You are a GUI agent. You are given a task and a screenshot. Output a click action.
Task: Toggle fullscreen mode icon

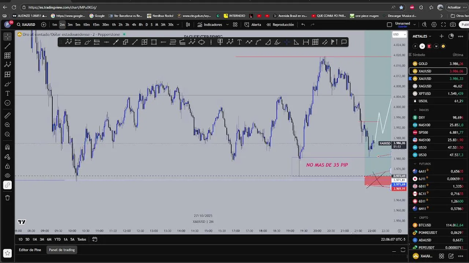(443, 24)
